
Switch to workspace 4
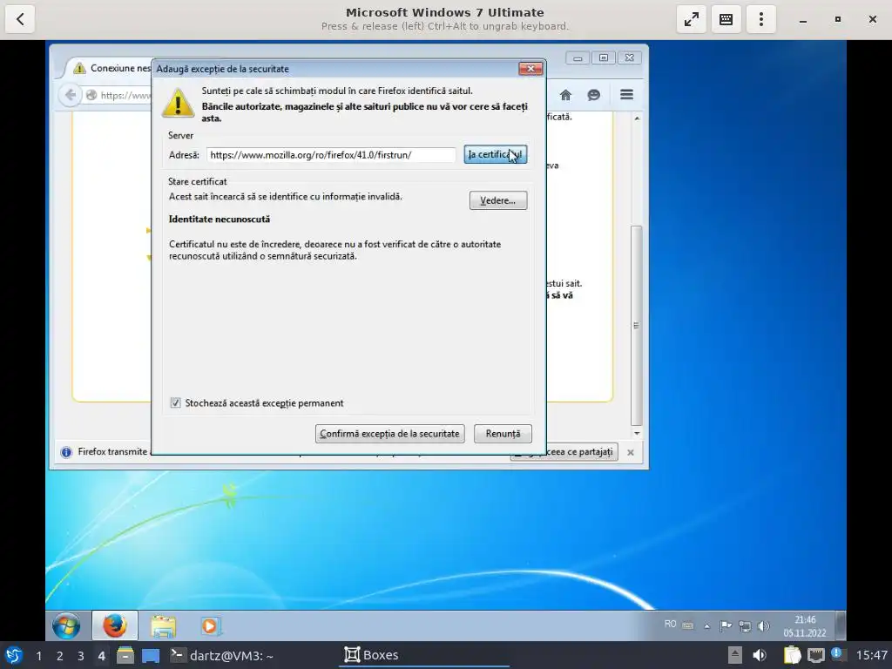click(x=102, y=656)
